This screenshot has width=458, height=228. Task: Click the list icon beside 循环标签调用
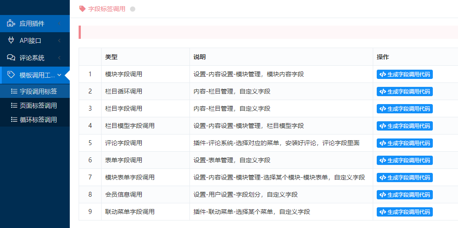point(14,120)
